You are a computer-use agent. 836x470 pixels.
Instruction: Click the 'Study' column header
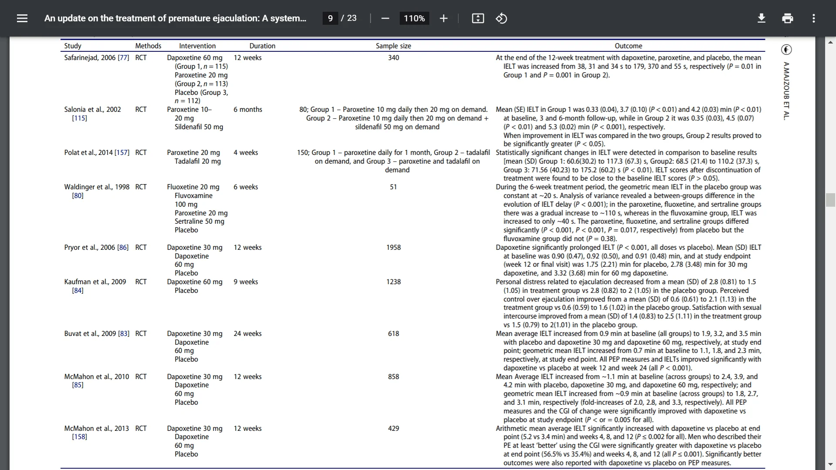[x=73, y=46]
